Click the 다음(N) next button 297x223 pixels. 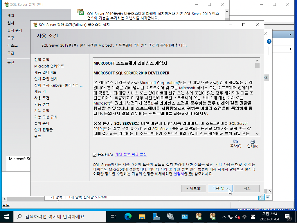(x=220, y=189)
